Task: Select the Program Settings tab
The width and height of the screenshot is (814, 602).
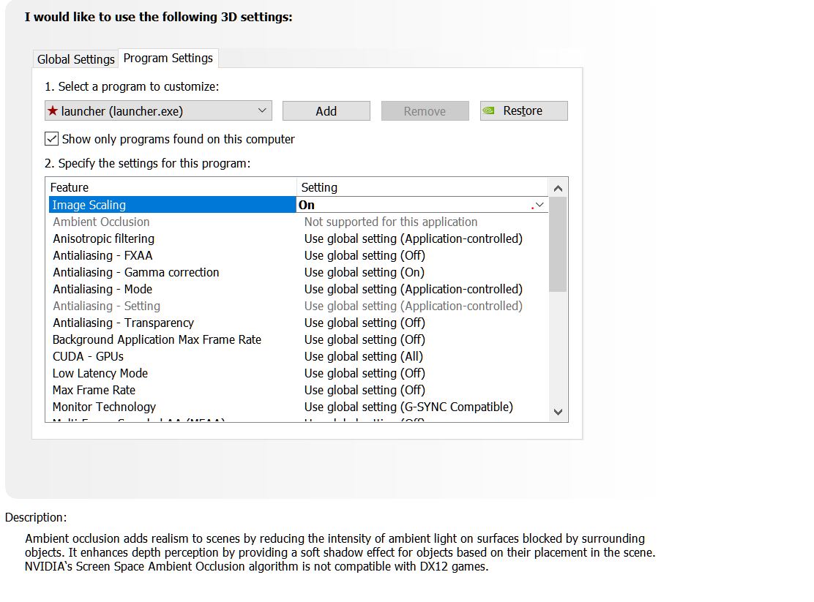Action: (x=168, y=58)
